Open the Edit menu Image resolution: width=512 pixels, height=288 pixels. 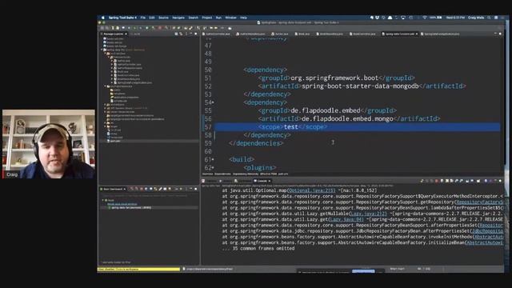tap(152, 18)
